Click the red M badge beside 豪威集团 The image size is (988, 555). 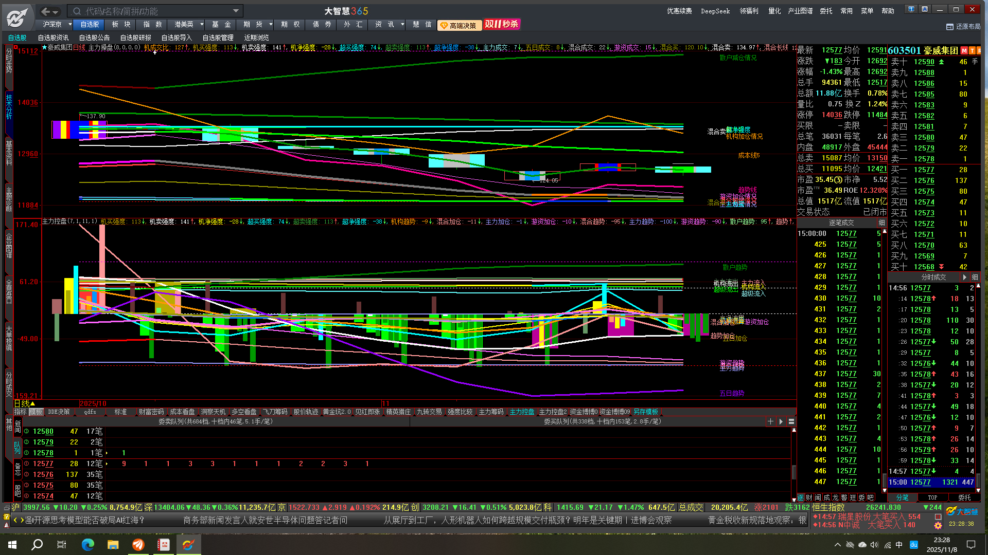tap(964, 50)
